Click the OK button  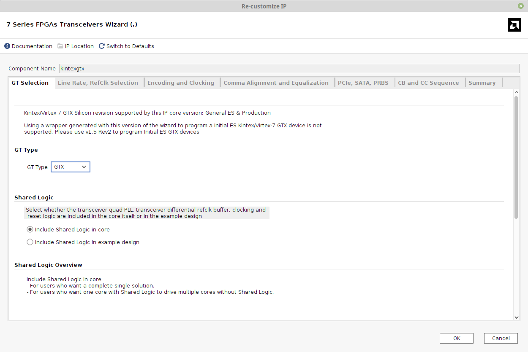(457, 338)
